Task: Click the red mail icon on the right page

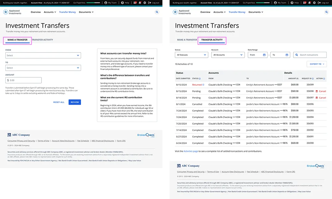Action: pos(305,3)
